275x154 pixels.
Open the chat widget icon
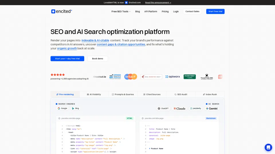click(268, 147)
